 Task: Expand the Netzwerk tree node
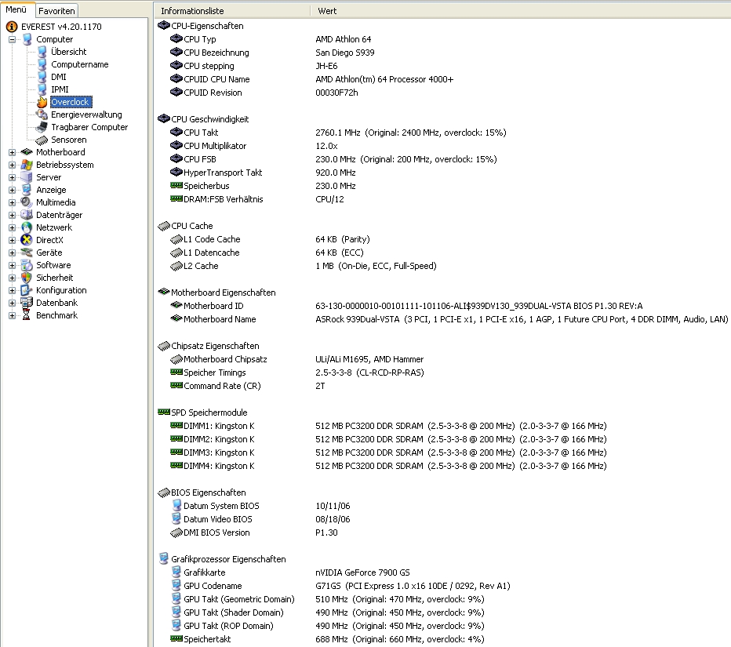[x=12, y=228]
